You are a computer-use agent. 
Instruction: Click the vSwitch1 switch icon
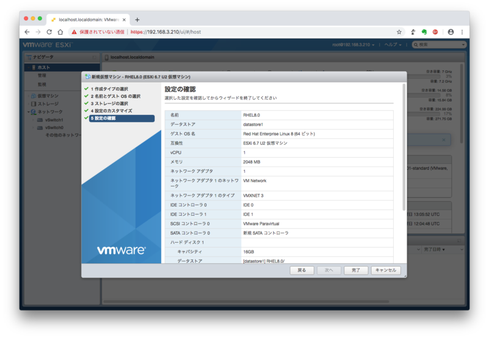(x=40, y=120)
